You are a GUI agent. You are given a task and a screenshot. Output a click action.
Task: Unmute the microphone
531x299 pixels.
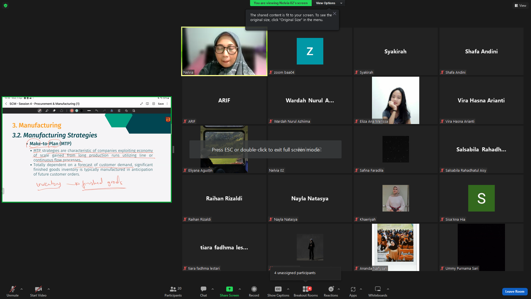coord(12,291)
